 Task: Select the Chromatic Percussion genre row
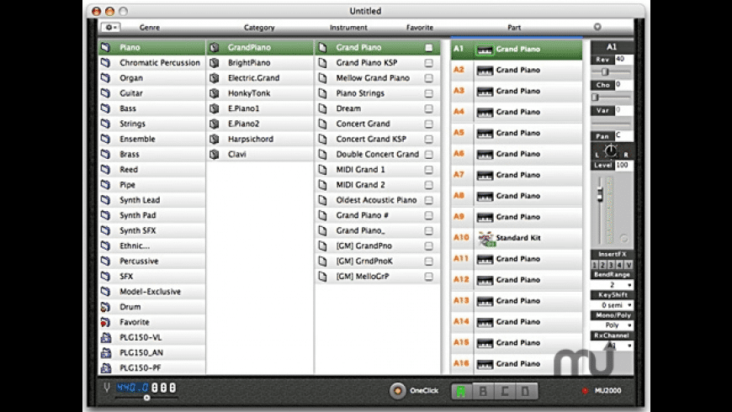(x=151, y=62)
